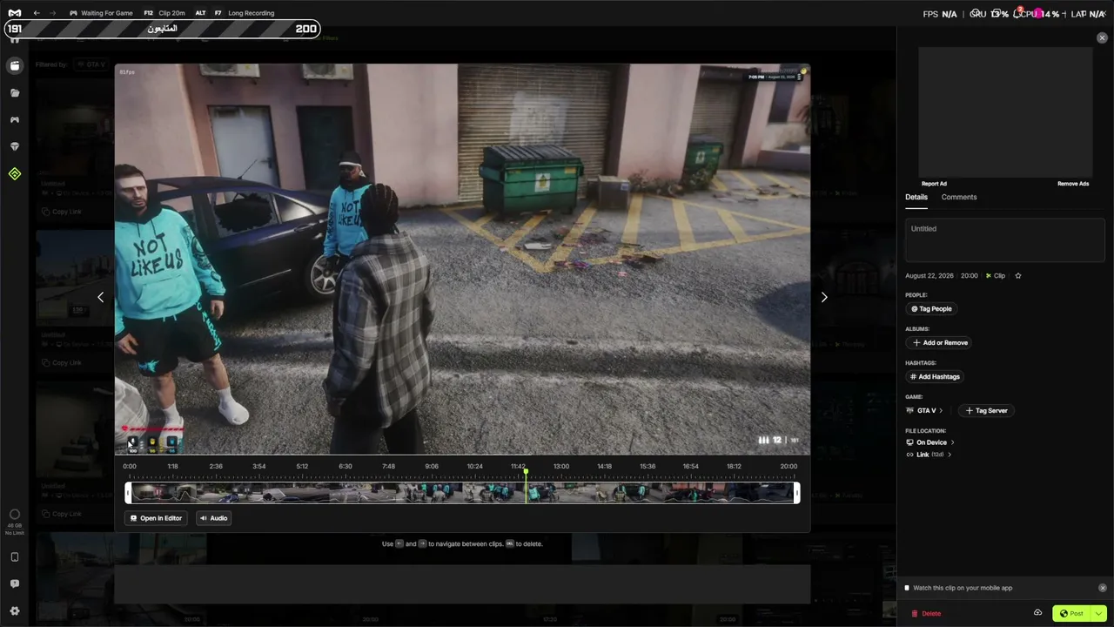Click the Untitled title field
1114x627 pixels.
coord(1005,240)
